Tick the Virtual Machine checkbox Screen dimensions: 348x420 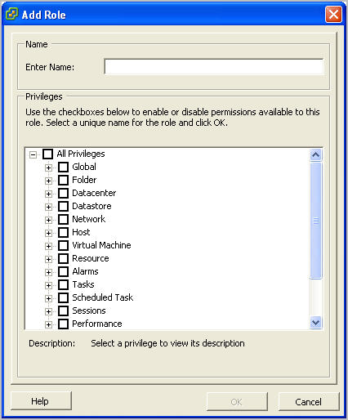click(63, 245)
